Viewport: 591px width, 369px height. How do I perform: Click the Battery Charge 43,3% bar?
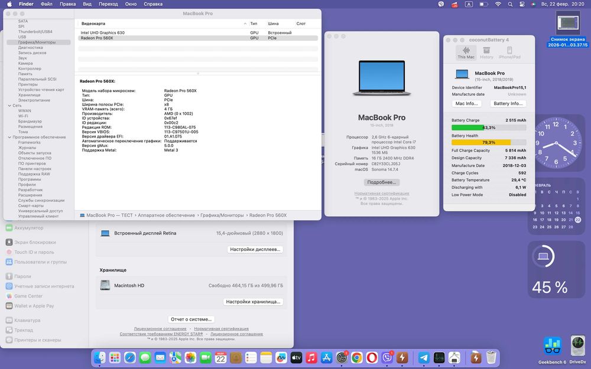click(489, 128)
